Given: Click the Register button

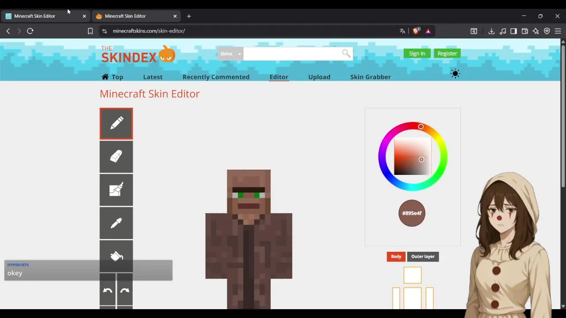Looking at the screenshot, I should [x=447, y=53].
